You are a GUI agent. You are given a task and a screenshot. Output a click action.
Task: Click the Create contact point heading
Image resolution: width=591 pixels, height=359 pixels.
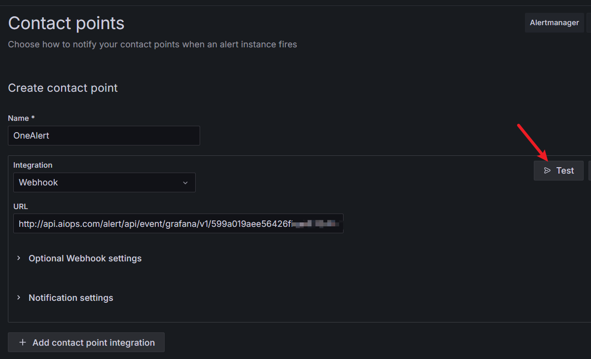click(x=63, y=88)
